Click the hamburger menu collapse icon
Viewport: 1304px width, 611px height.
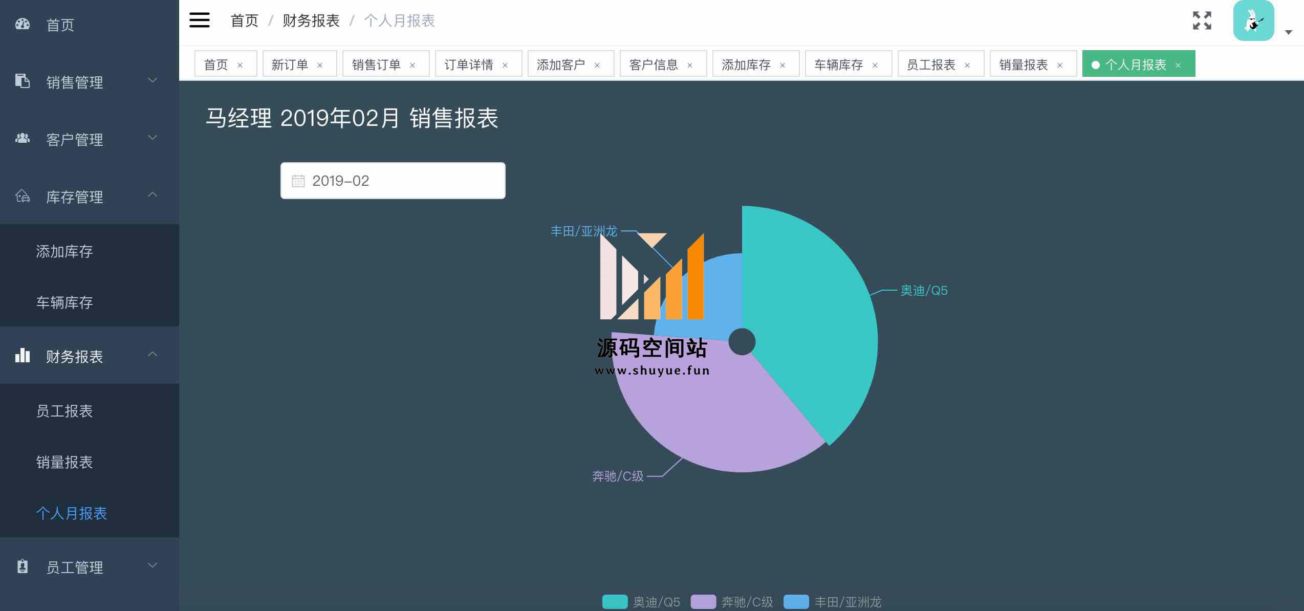pyautogui.click(x=200, y=20)
